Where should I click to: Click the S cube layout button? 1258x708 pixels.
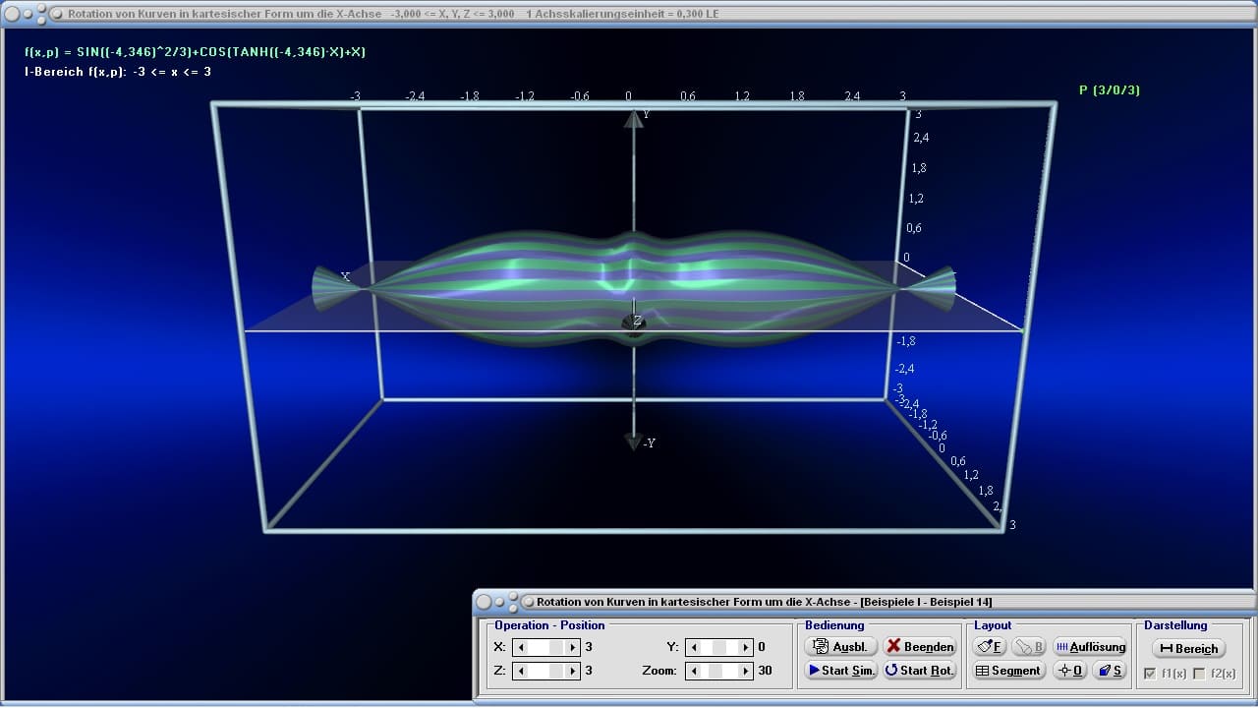(1109, 670)
